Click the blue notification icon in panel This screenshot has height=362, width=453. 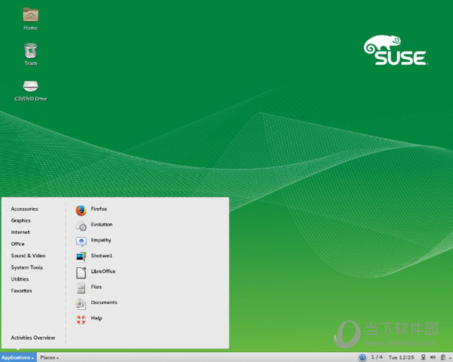coord(362,357)
